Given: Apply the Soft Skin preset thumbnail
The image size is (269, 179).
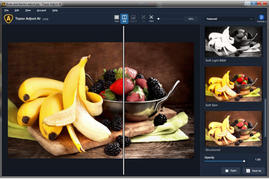Looking at the screenshot, I should [233, 84].
